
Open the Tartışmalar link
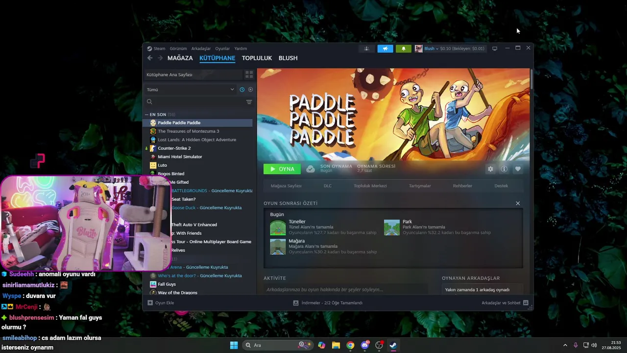point(420,186)
